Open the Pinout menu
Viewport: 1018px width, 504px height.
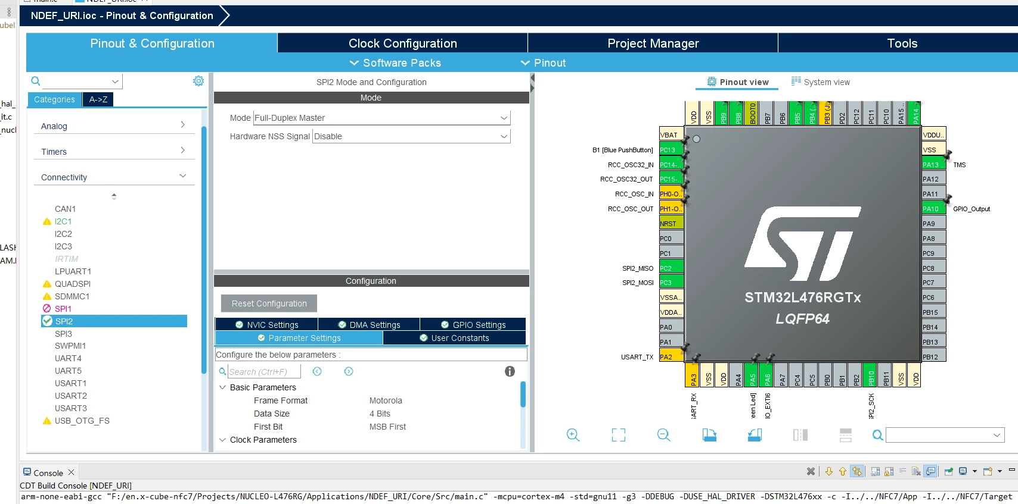coord(543,63)
